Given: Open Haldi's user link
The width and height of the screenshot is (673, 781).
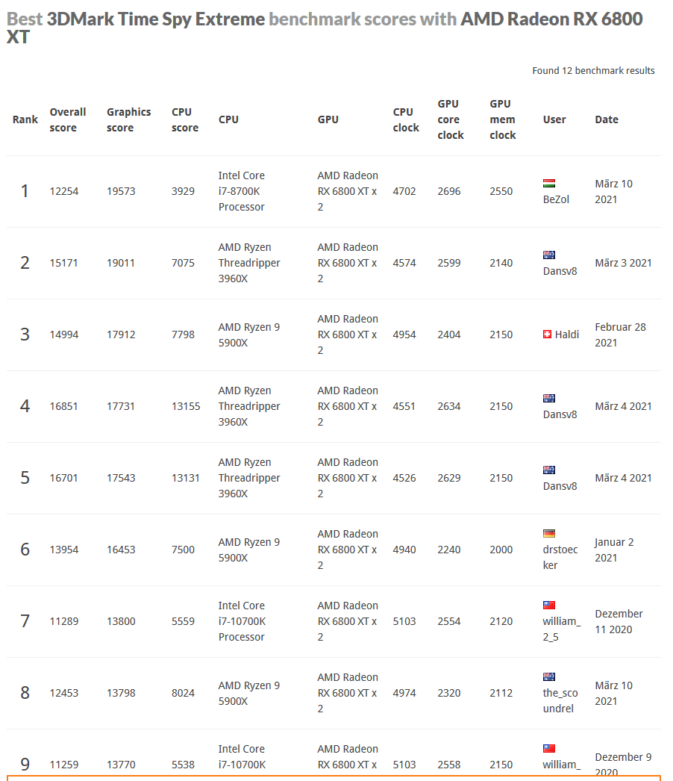Looking at the screenshot, I should click(x=567, y=335).
